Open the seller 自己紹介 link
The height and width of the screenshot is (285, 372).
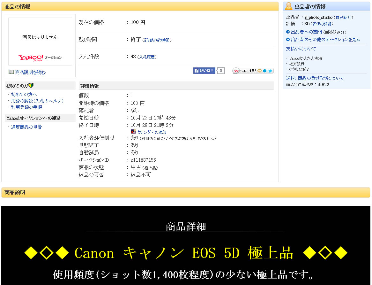coord(343,17)
